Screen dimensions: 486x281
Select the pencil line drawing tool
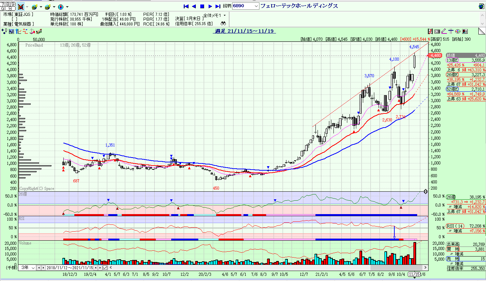click(x=443, y=31)
